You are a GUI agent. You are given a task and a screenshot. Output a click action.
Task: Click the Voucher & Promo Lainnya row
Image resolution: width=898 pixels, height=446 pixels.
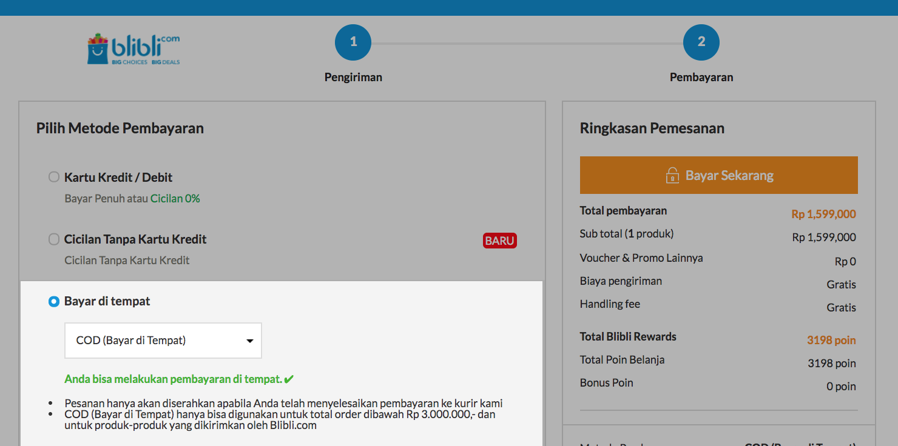coord(641,258)
